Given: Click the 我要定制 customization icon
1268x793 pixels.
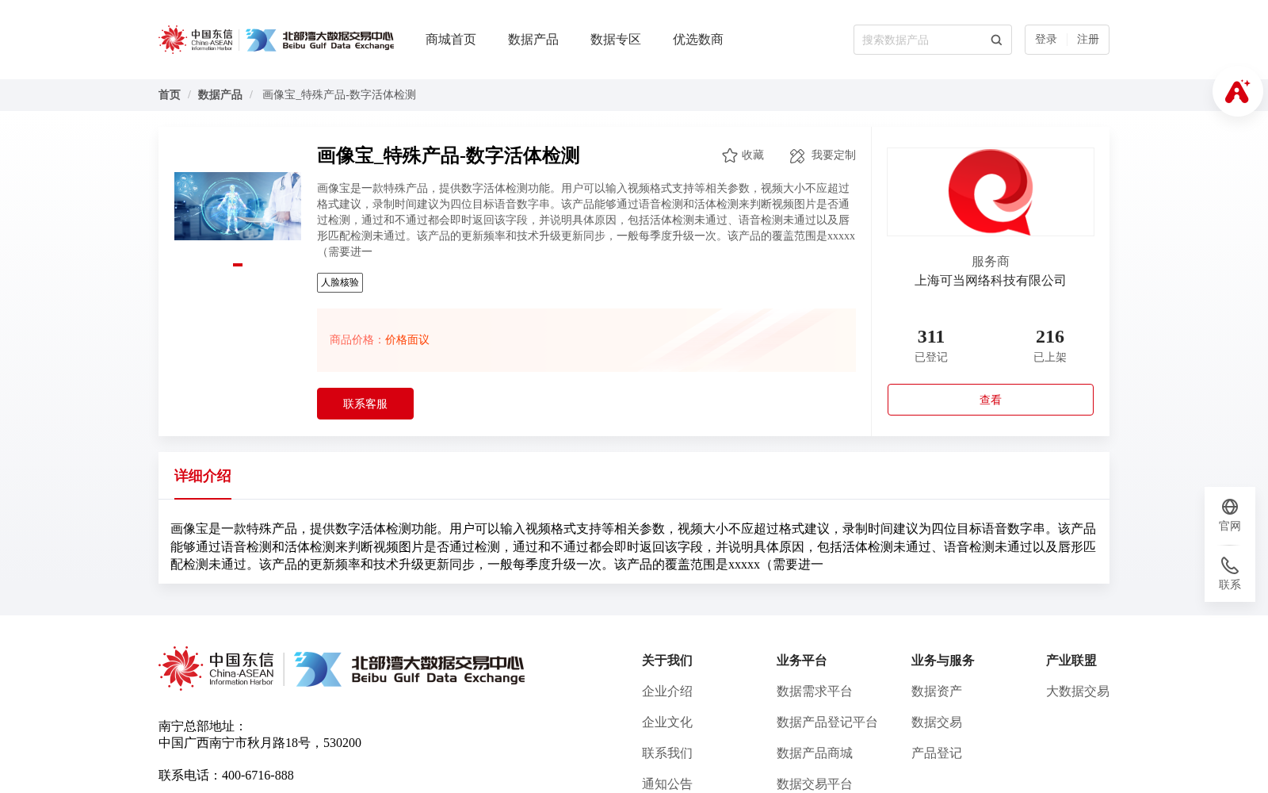Looking at the screenshot, I should click(x=797, y=155).
